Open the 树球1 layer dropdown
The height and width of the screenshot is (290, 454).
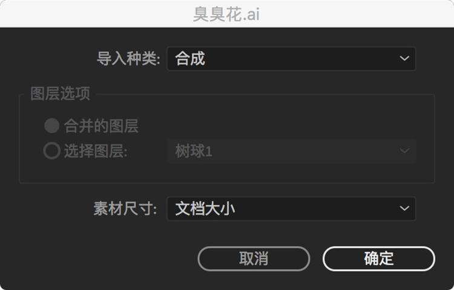[x=291, y=151]
